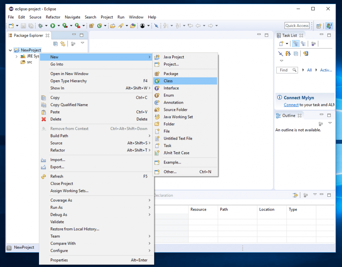Screen dimensions: 342x267
Task: Click the Synchronize Changed icon in Task List
Action: point(306,53)
